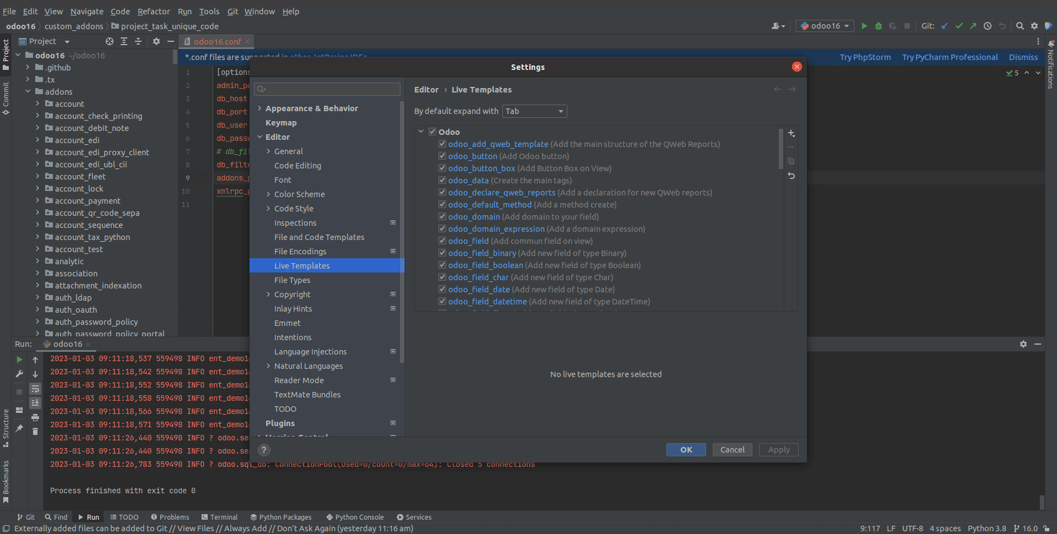Uncheck odoo_add_qweb_template checkbox
This screenshot has height=534, width=1057.
442,144
